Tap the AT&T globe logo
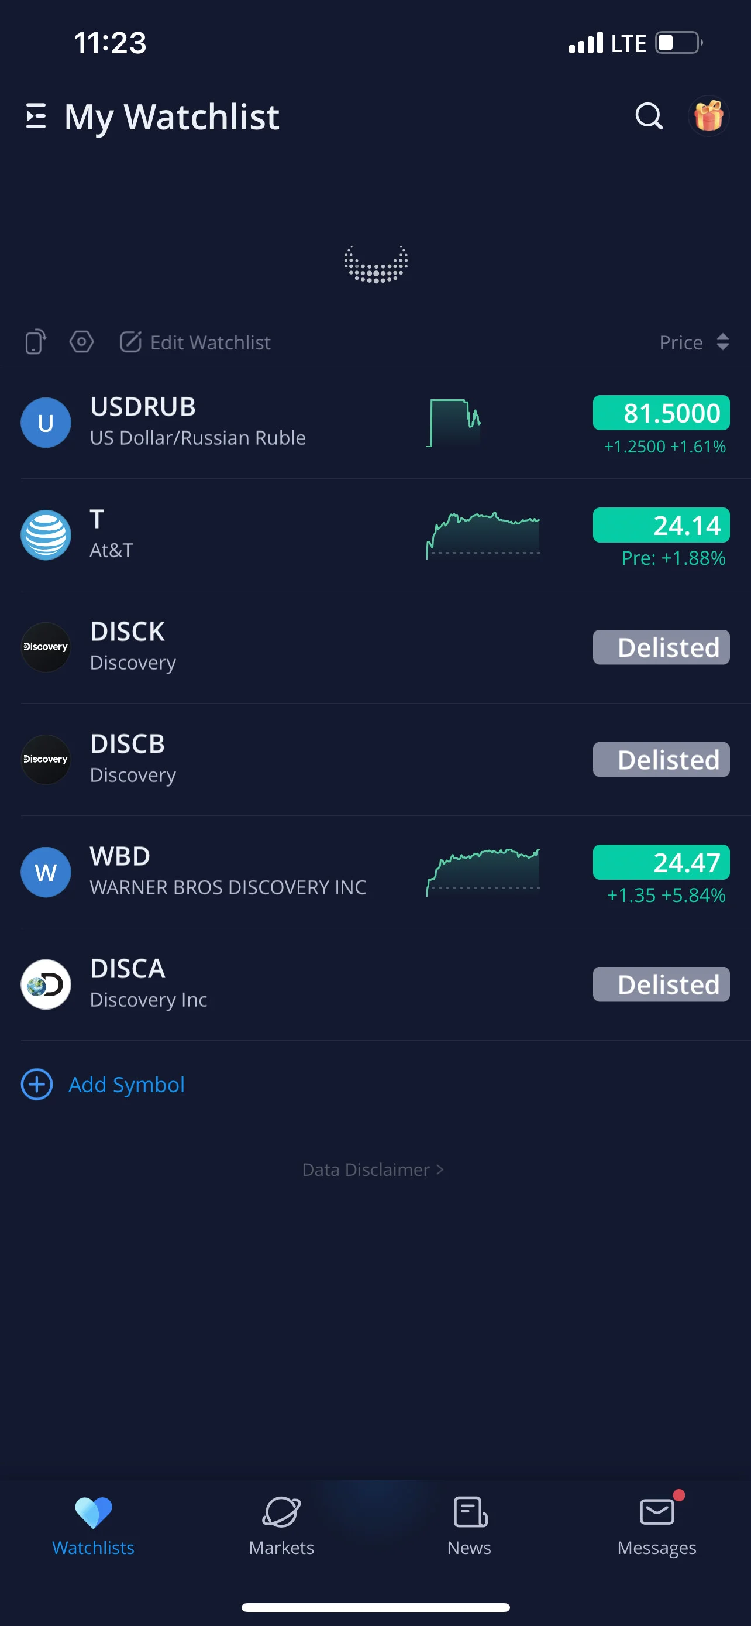This screenshot has width=751, height=1626. tap(46, 534)
